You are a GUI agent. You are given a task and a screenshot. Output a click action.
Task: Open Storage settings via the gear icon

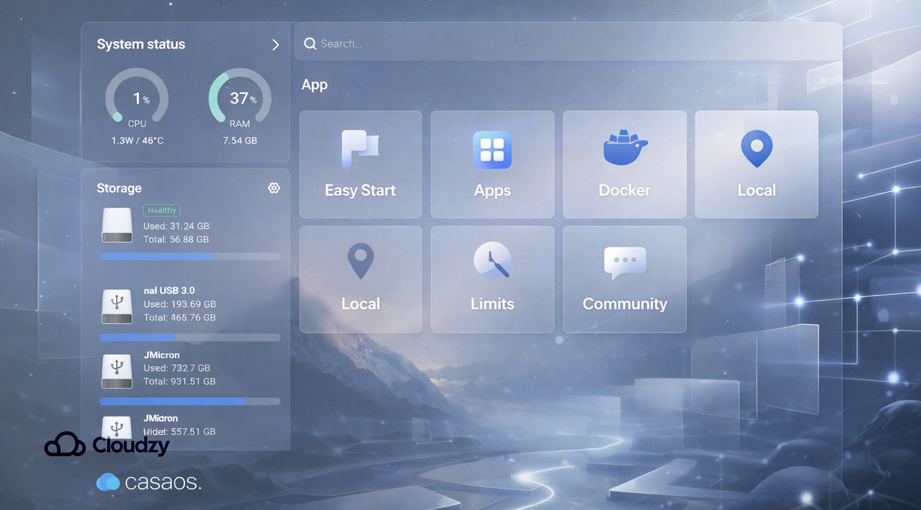(x=274, y=188)
